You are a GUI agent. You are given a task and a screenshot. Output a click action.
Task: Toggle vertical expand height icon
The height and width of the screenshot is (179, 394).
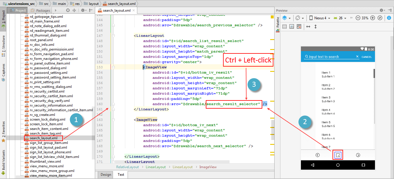(x=316, y=26)
